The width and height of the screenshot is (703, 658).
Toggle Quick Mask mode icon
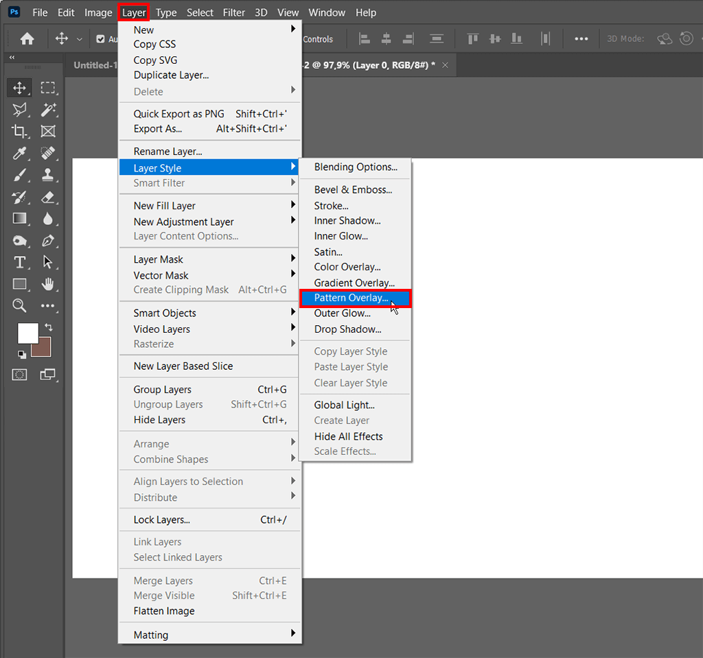[19, 375]
